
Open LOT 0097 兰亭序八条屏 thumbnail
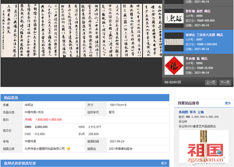click(174, 42)
